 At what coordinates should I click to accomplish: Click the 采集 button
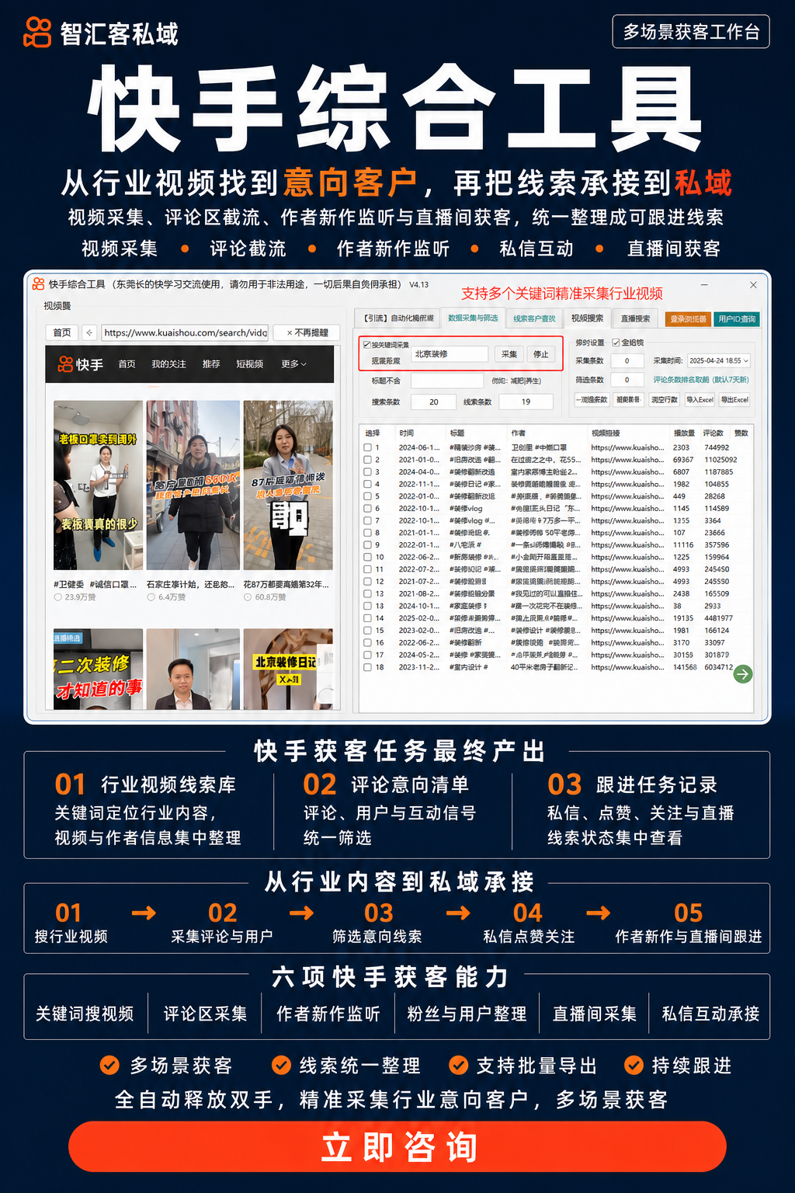tap(509, 354)
